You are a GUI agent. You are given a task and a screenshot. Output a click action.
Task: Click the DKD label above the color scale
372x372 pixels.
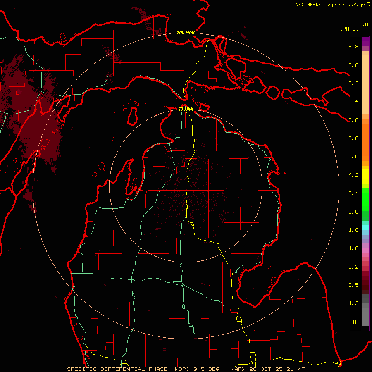click(363, 25)
